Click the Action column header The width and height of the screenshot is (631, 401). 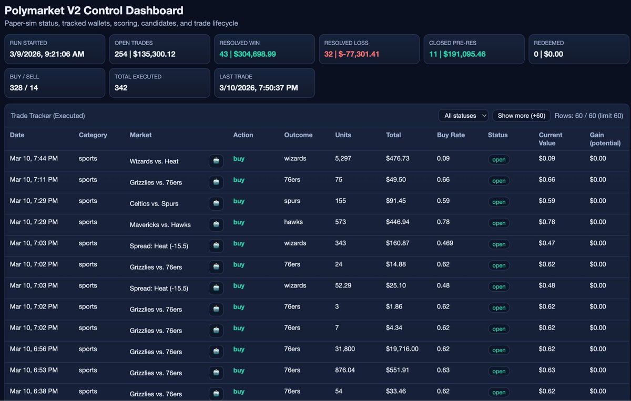coord(243,135)
